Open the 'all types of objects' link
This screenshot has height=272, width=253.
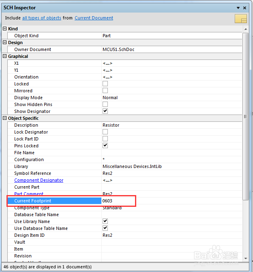click(x=42, y=18)
